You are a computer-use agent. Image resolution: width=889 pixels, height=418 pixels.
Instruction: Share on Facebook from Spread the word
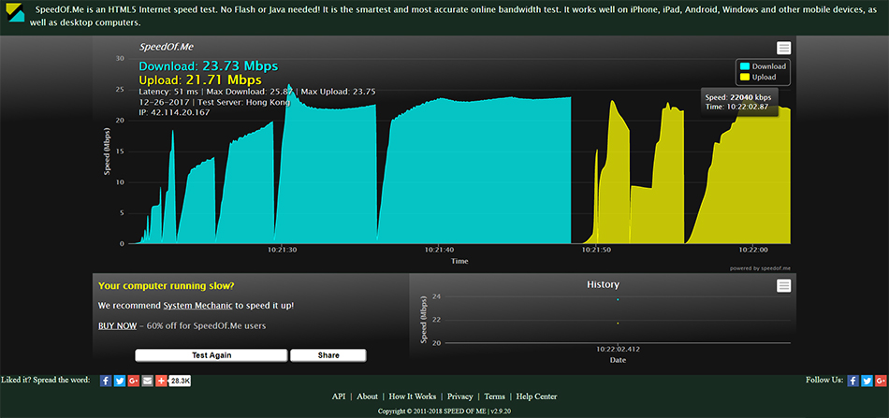coord(106,382)
